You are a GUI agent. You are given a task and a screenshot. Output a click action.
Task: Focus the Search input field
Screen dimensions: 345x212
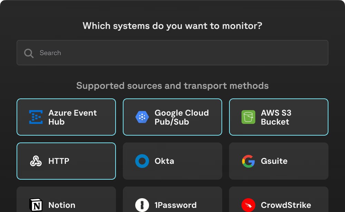(172, 53)
